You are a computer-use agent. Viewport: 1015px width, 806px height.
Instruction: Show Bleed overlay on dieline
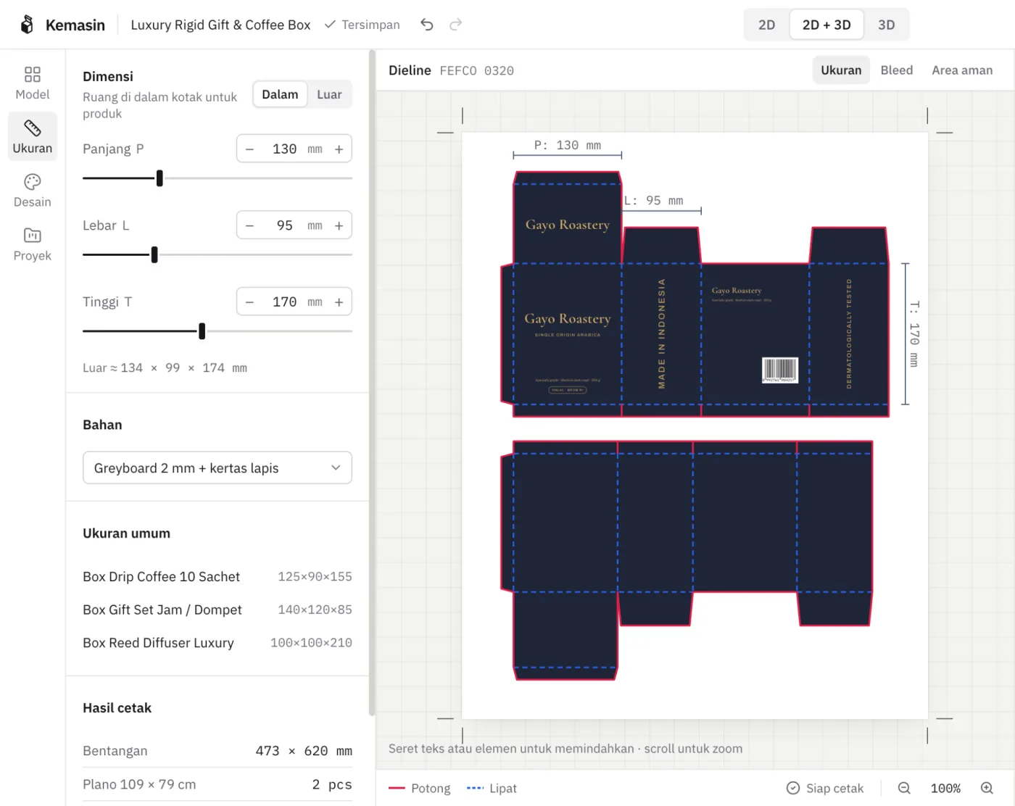897,70
